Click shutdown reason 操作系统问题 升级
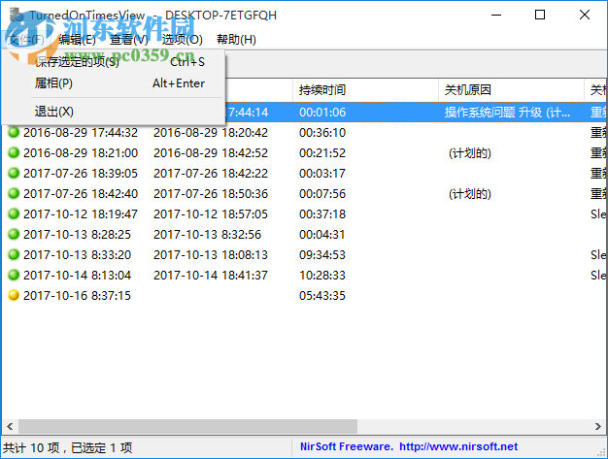This screenshot has height=459, width=608. (507, 113)
